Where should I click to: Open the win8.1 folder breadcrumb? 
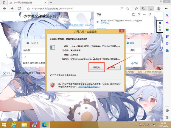[33, 43]
